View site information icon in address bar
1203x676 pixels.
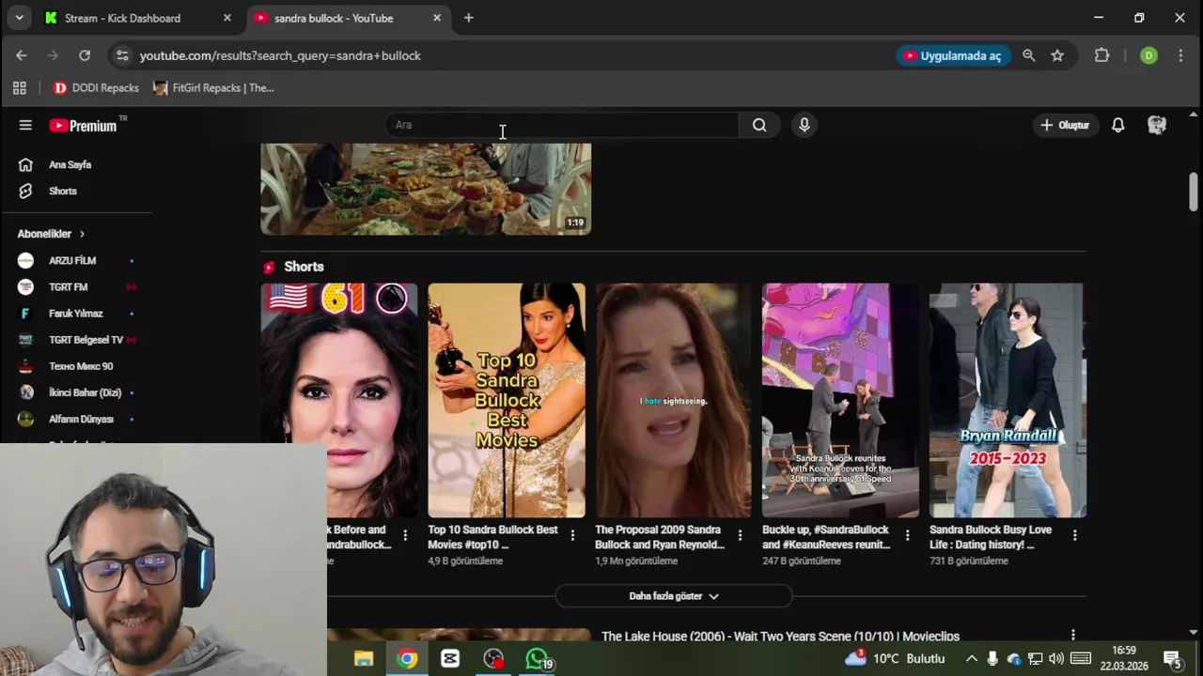click(122, 55)
